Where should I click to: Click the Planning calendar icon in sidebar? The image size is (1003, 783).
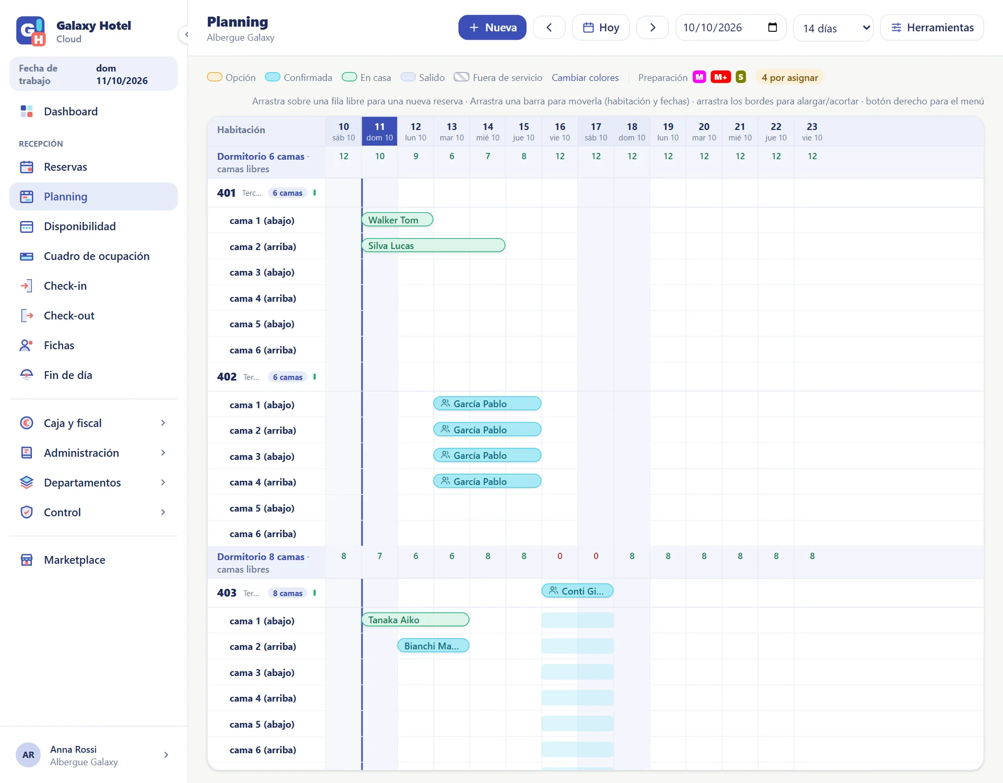click(x=26, y=197)
